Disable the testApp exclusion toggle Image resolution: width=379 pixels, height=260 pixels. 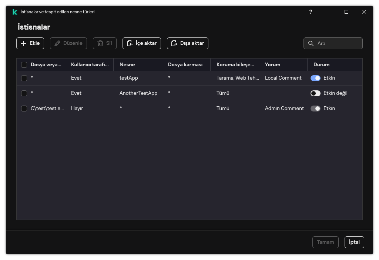point(315,78)
